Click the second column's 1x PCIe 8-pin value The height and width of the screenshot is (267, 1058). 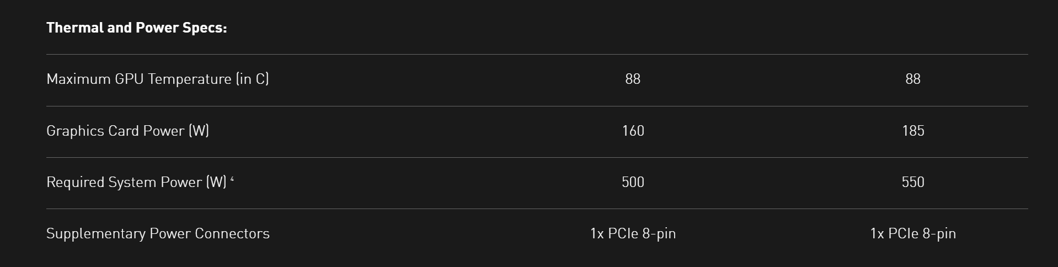(913, 233)
